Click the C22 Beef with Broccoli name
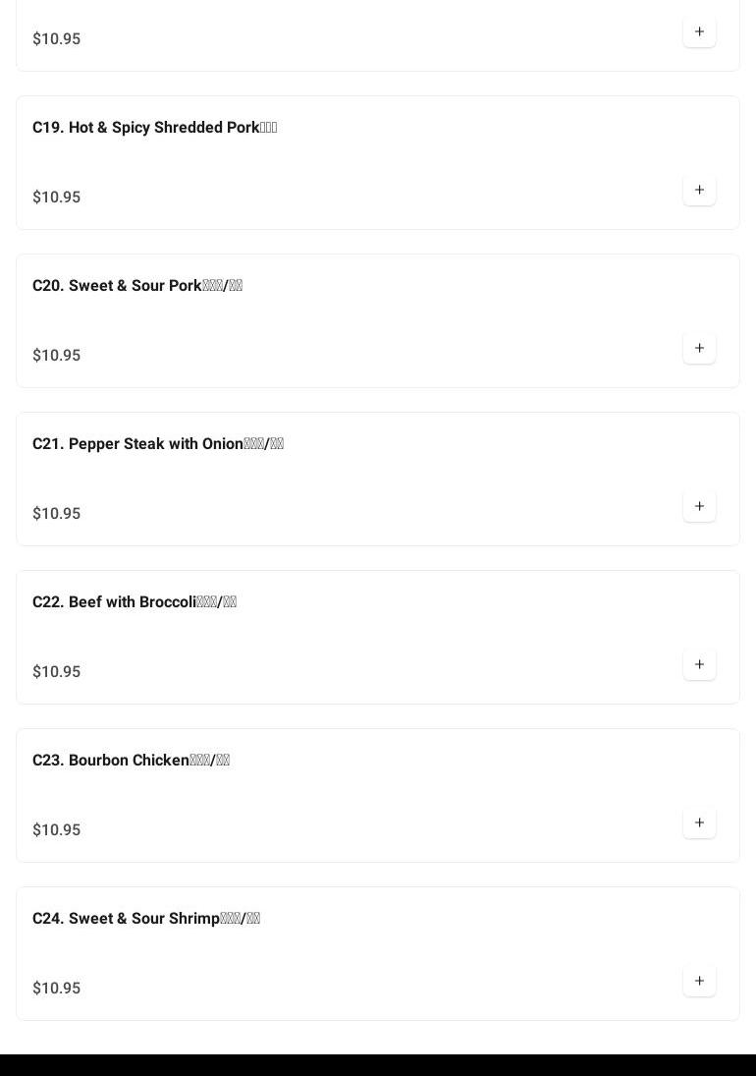Viewport: 756px width, 1076px height. click(x=134, y=602)
